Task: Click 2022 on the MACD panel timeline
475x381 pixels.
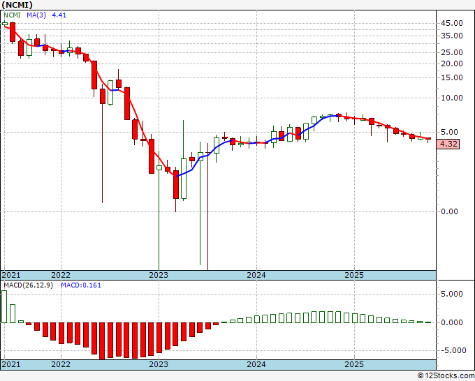Action: pos(61,364)
